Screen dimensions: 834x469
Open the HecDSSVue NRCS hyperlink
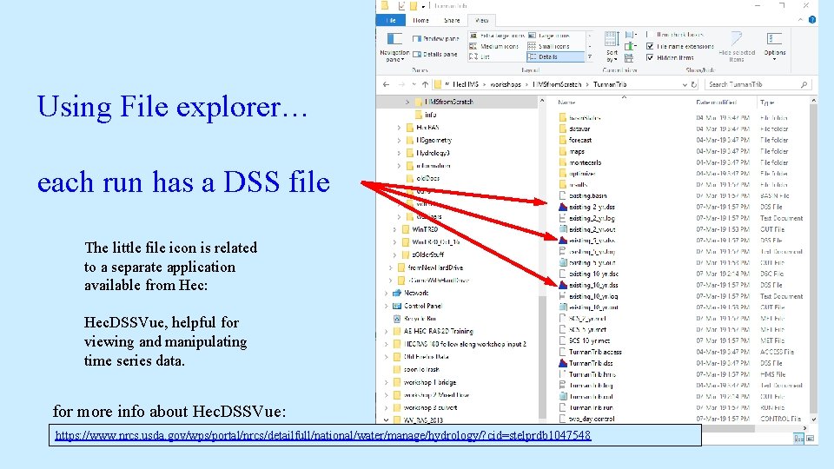point(323,435)
